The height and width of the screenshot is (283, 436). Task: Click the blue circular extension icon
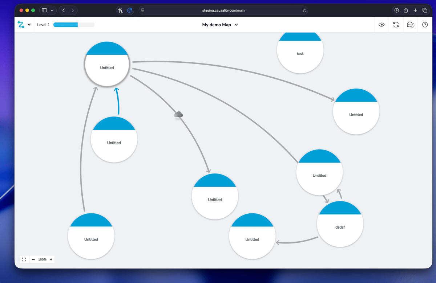click(x=130, y=11)
